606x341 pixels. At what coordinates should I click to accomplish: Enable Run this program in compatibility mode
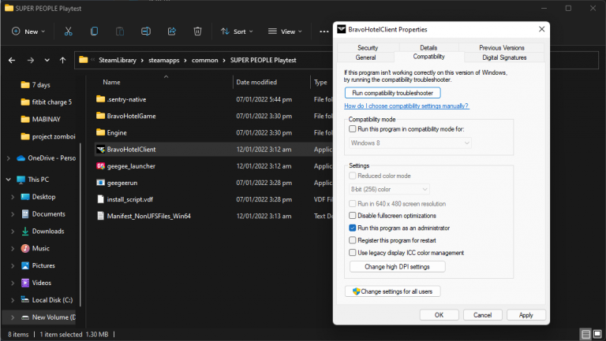(353, 129)
